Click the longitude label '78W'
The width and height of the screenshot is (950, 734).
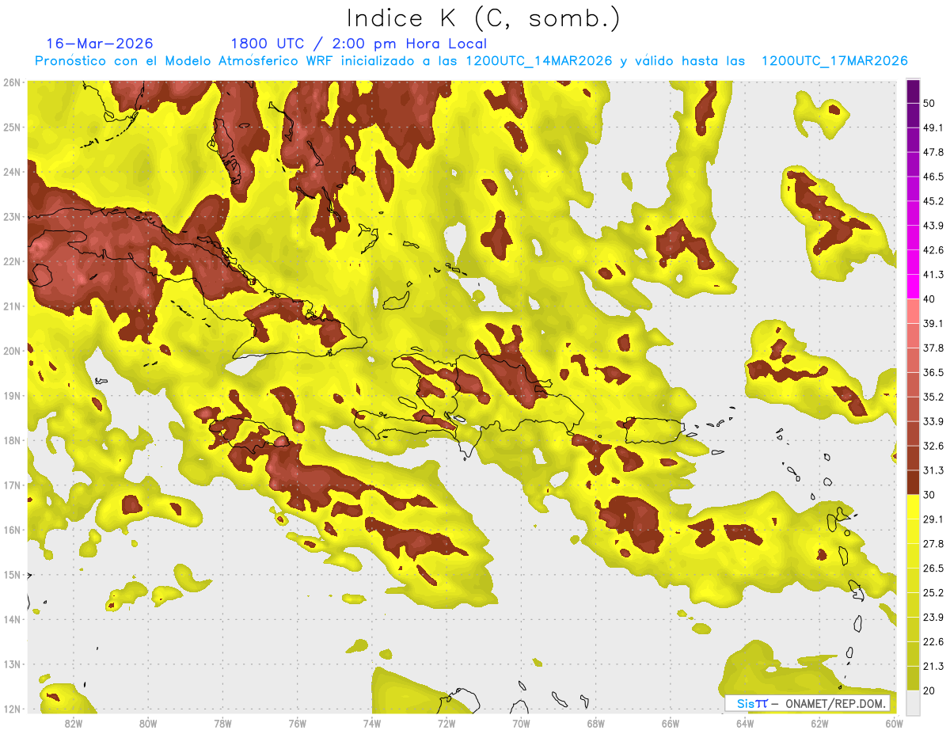click(222, 724)
